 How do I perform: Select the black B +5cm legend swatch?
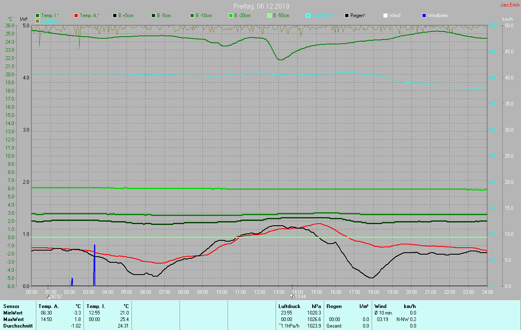tap(115, 15)
